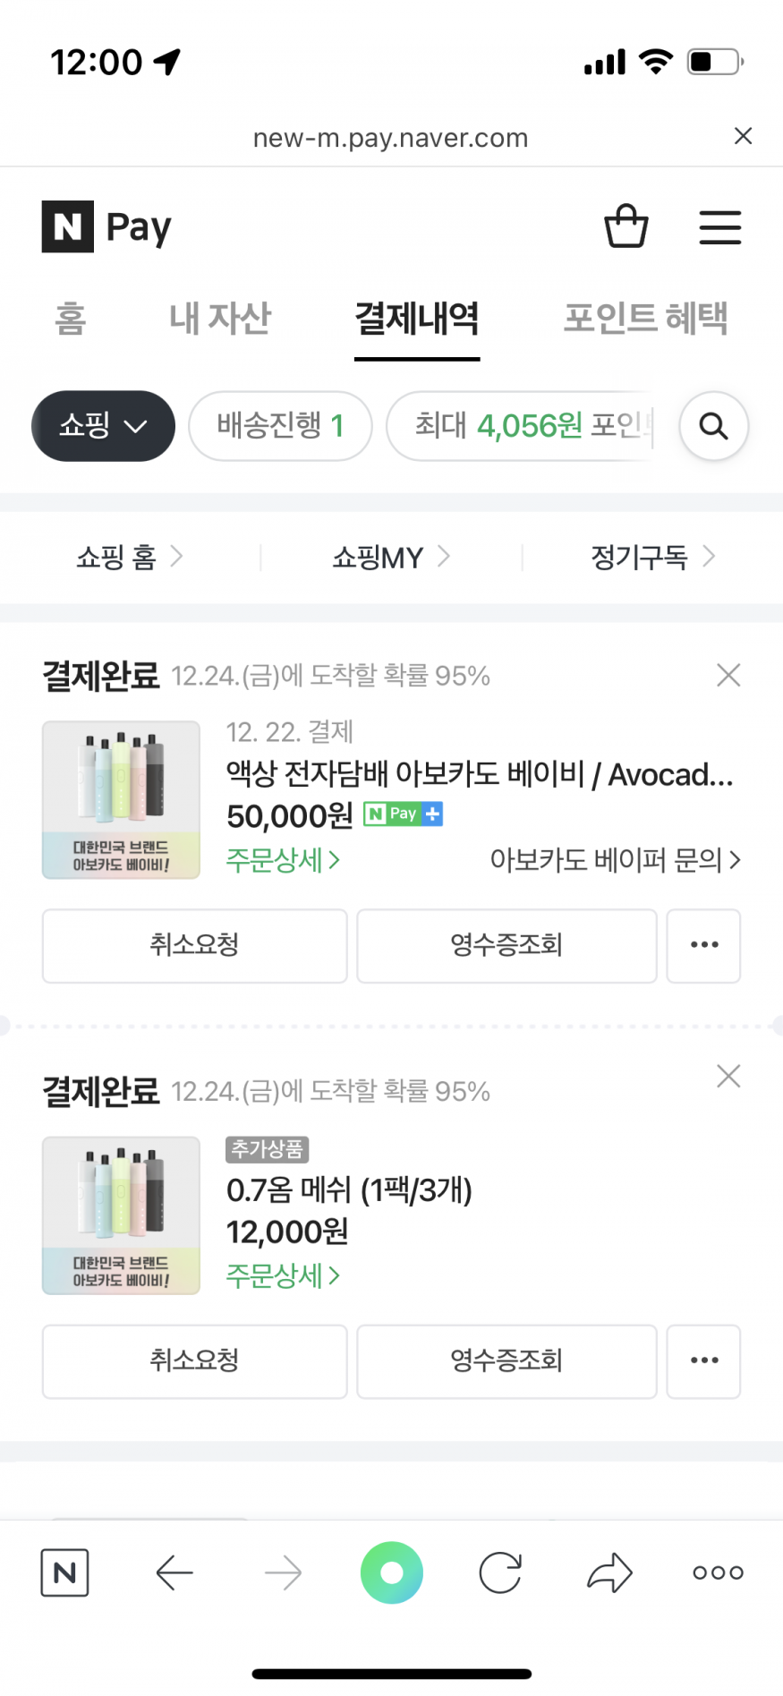The image size is (783, 1696).
Task: Filter by 배송진행 1 chip
Action: click(x=280, y=426)
